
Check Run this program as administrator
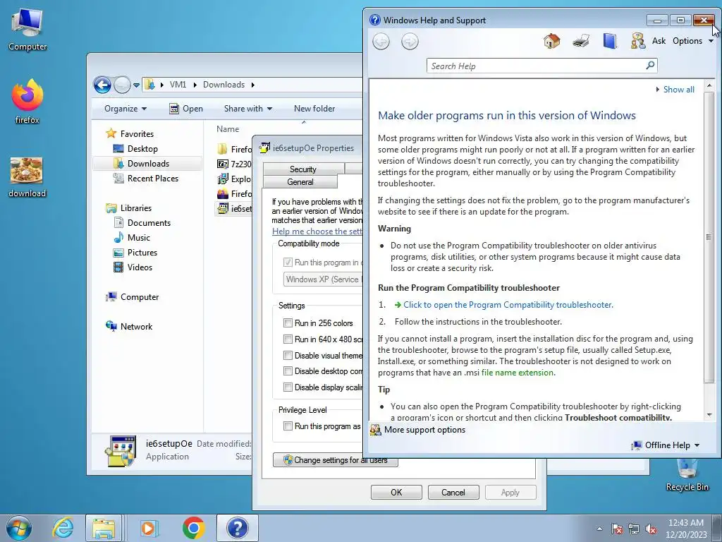point(288,426)
